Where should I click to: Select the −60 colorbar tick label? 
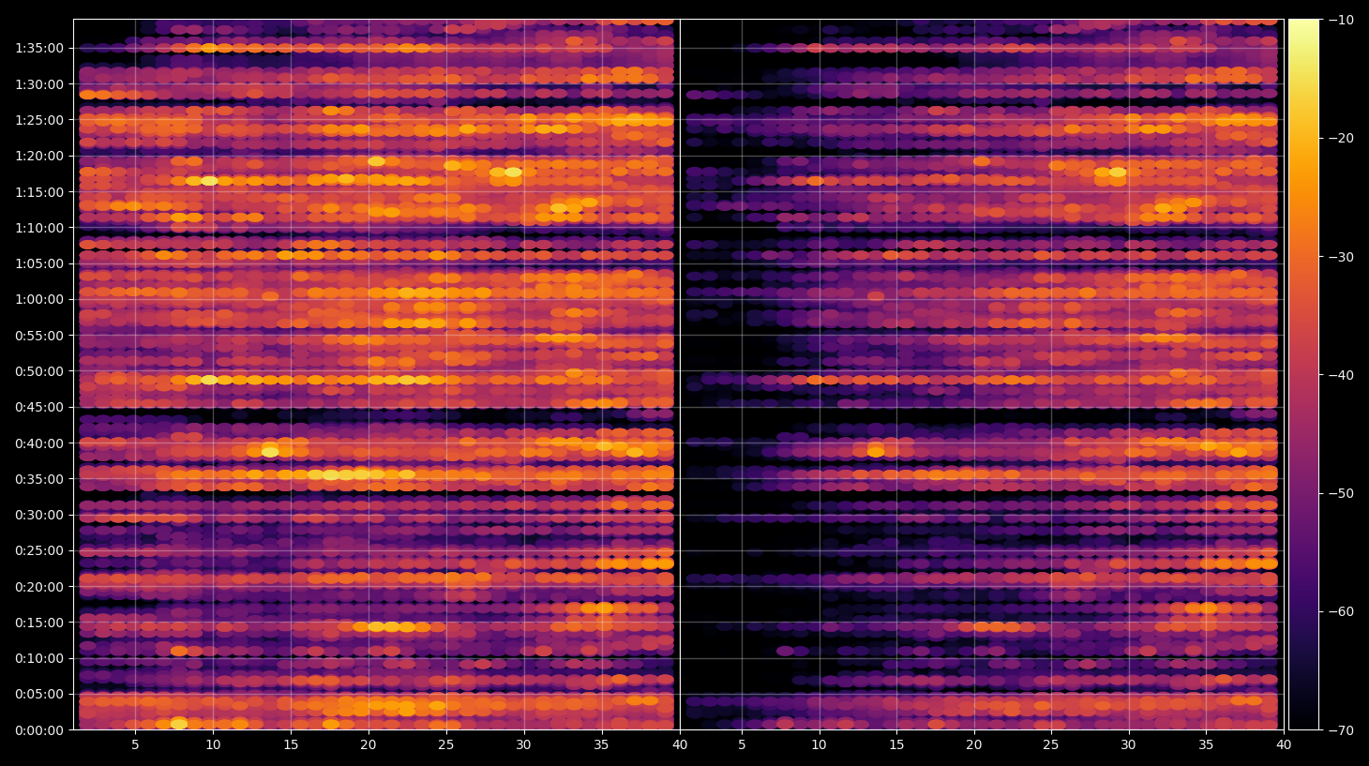click(1341, 612)
